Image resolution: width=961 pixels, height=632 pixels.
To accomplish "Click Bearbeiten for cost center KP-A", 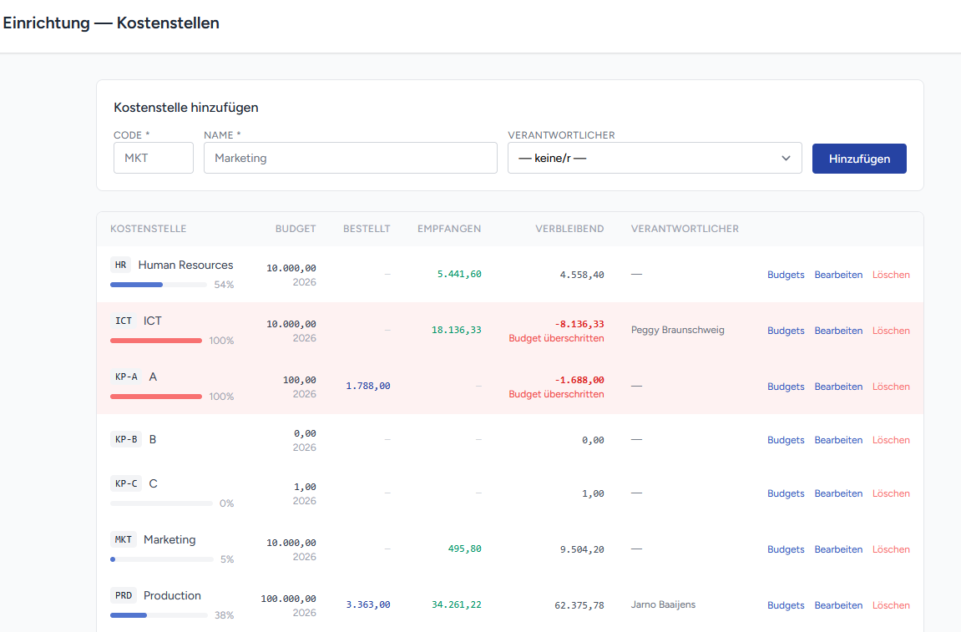I will (838, 387).
